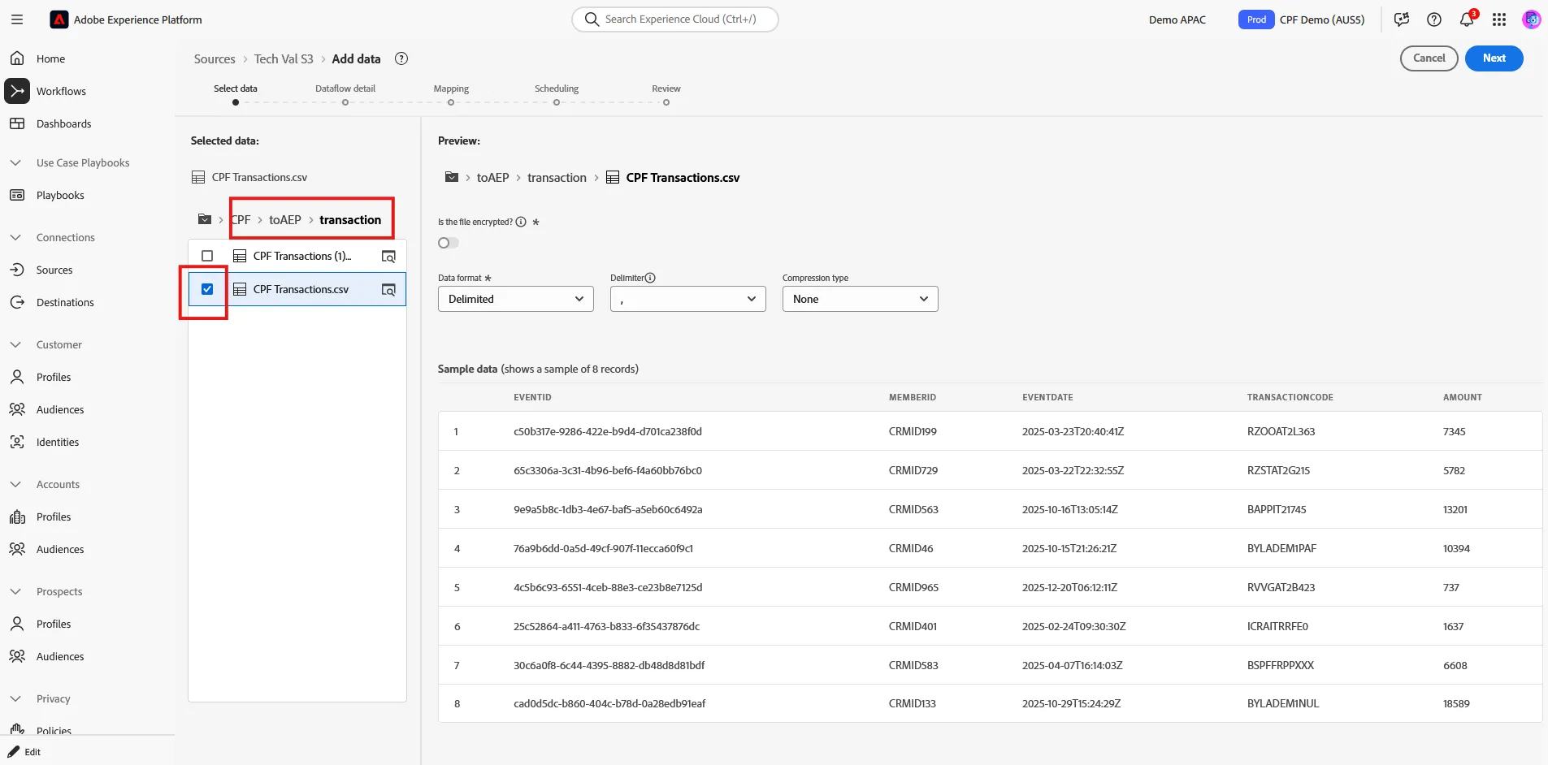Click the Search Experience Cloud field
This screenshot has height=765, width=1548.
pos(675,19)
